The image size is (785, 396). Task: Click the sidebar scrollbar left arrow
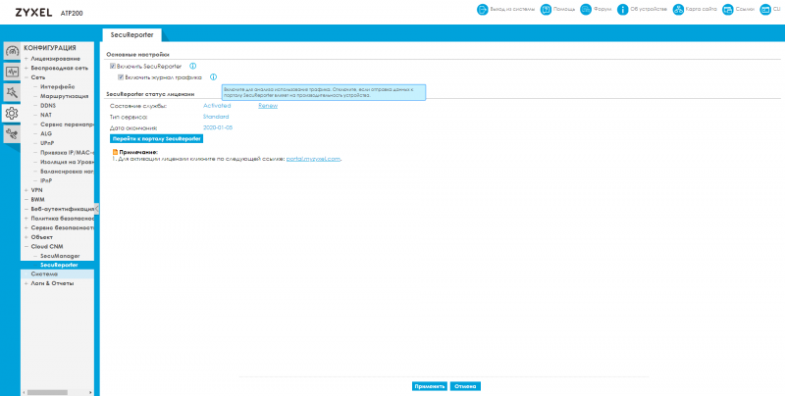click(24, 392)
